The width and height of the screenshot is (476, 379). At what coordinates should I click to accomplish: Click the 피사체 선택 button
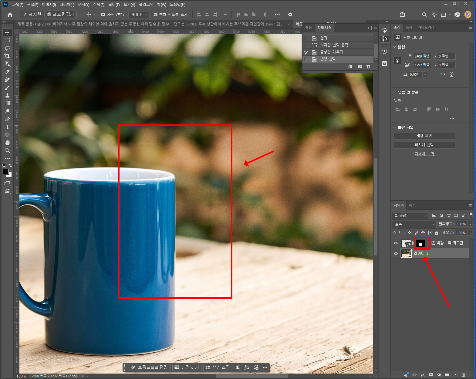[x=424, y=145]
